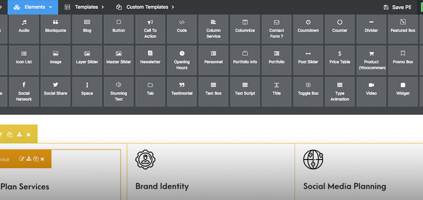This screenshot has height=200, width=423.
Task: Edit the orange service block
Action: coord(22,159)
